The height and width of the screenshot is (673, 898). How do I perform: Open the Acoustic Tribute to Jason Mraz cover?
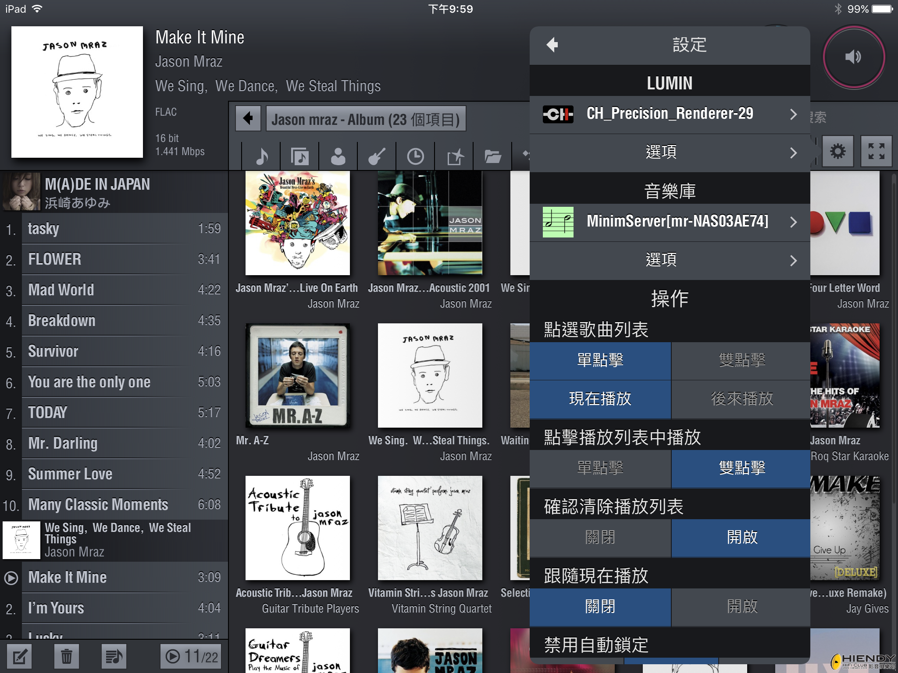298,528
